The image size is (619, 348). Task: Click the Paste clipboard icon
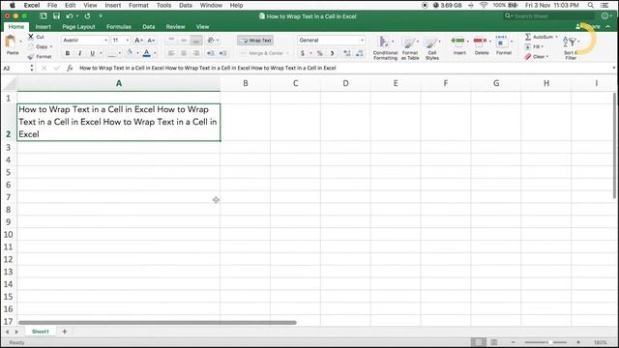click(x=11, y=42)
